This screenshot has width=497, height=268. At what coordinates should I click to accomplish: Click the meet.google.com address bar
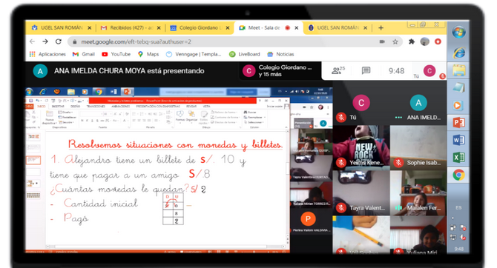(222, 41)
